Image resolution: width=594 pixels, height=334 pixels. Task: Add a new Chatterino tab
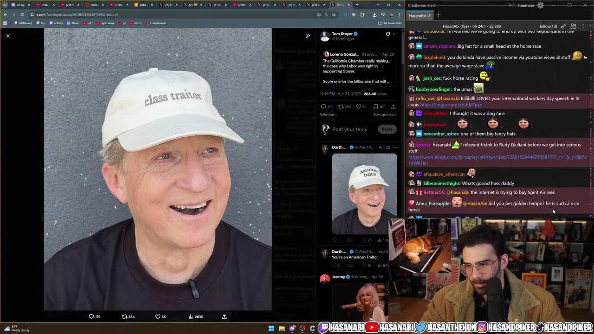(439, 15)
